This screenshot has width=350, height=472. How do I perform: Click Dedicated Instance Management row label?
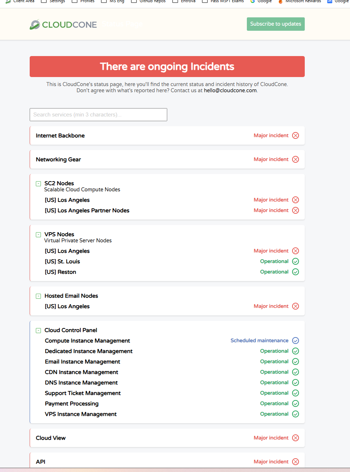[x=89, y=351]
